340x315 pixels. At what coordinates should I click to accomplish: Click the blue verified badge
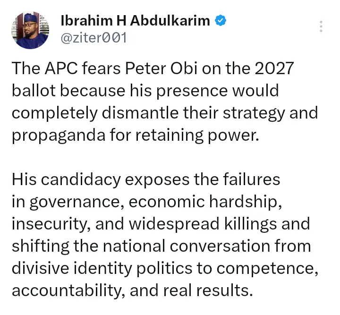221,20
